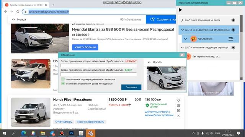Screen dimensions: 245x137
Task: Click 'Сохранить' in the Объявление dialog
Action: [x=131, y=87]
